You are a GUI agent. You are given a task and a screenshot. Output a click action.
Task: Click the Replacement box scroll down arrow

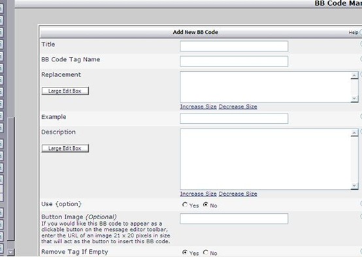(x=354, y=98)
